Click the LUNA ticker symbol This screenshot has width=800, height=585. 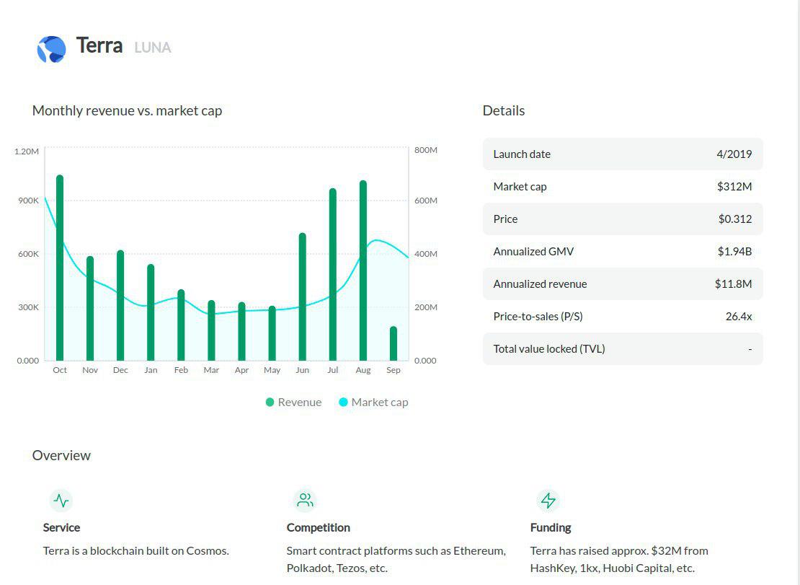pos(153,48)
